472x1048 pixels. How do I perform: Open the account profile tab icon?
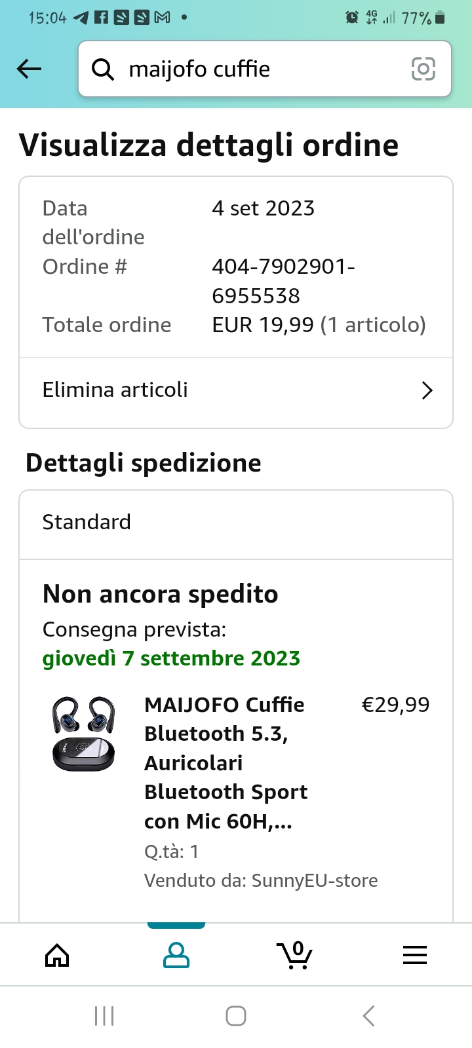176,956
